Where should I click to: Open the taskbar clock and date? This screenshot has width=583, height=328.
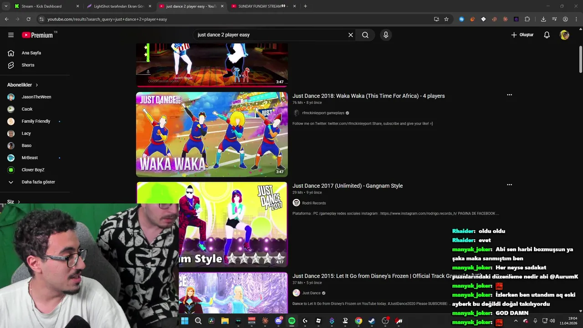click(x=568, y=321)
